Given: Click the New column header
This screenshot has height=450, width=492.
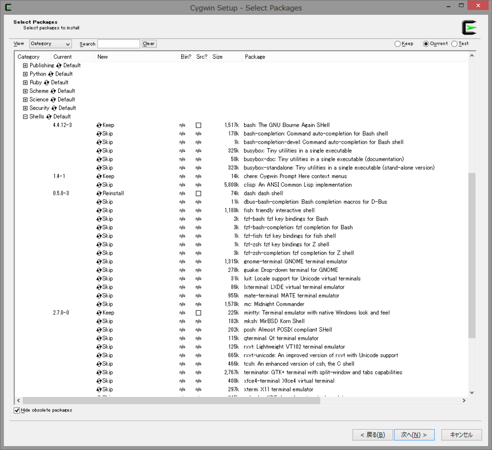Looking at the screenshot, I should 135,57.
